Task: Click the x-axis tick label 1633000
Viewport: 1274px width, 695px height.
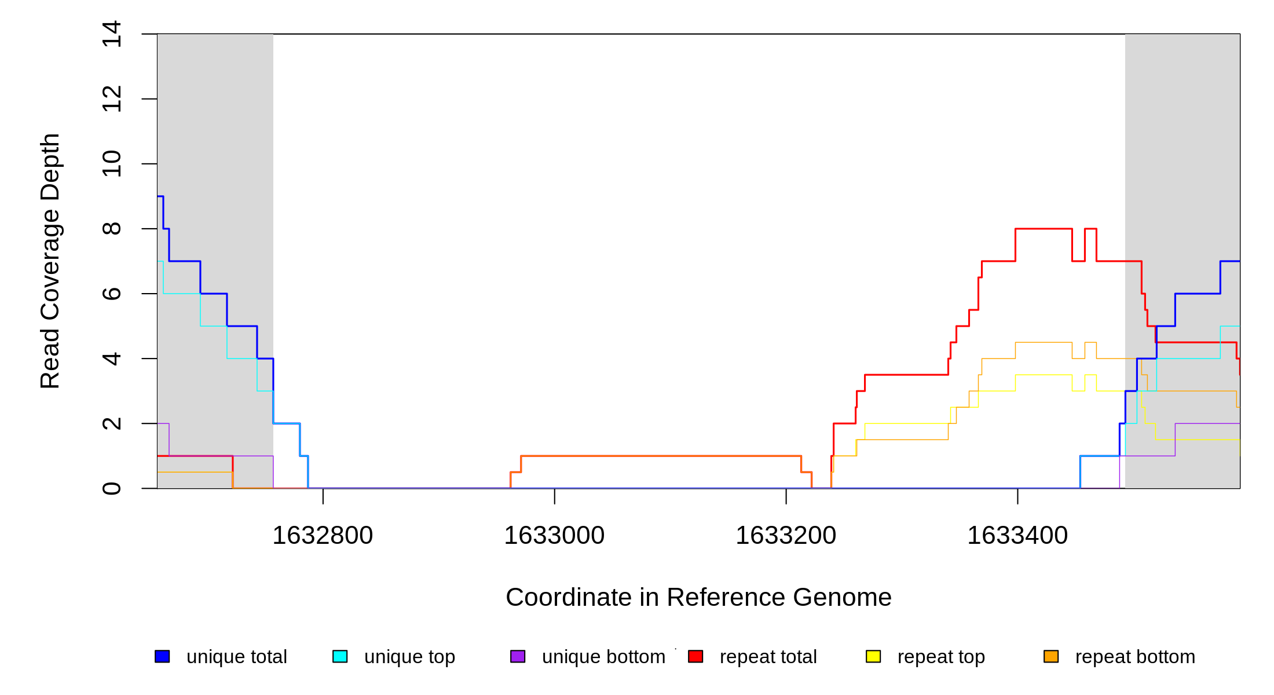Action: click(x=554, y=535)
